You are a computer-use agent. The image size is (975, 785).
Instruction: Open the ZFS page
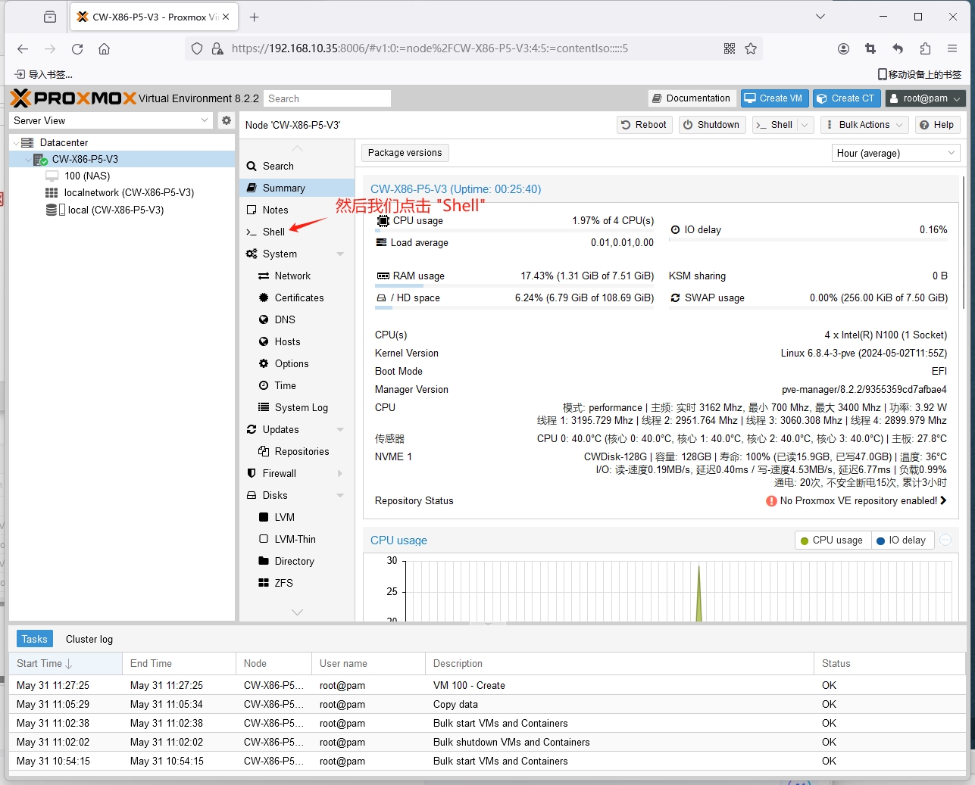tap(283, 583)
